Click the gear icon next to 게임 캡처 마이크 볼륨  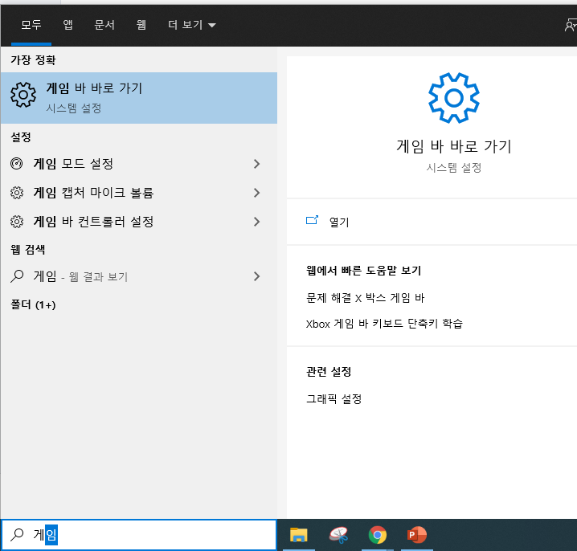17,193
